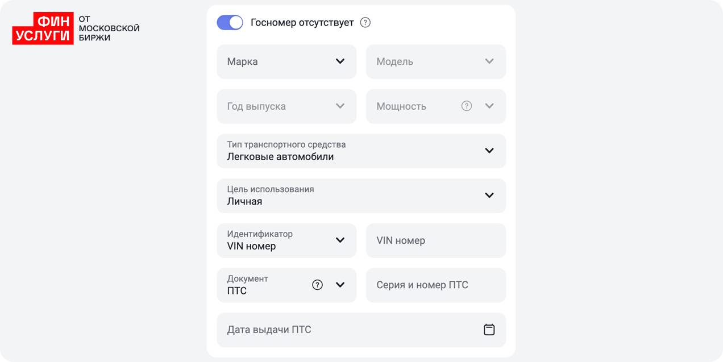Click the VIN номер input field
This screenshot has height=362, width=723.
pos(435,240)
